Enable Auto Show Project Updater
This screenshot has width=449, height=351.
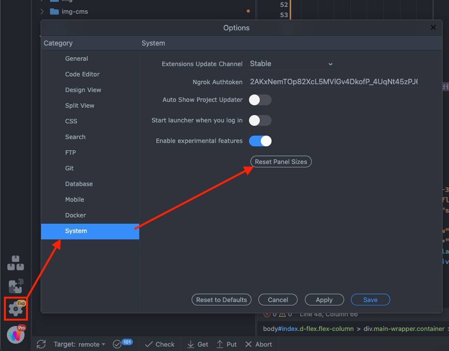click(x=260, y=100)
